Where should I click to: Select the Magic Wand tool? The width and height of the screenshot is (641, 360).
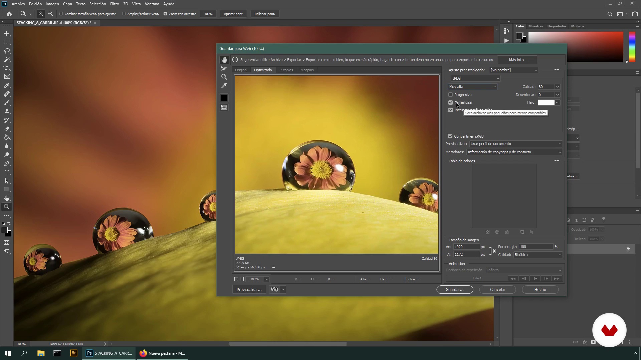coord(7,60)
